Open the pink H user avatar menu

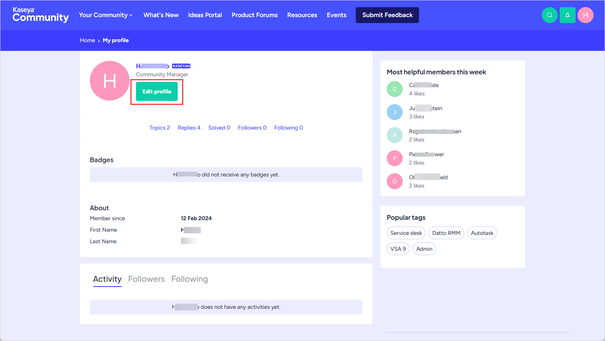pos(585,15)
